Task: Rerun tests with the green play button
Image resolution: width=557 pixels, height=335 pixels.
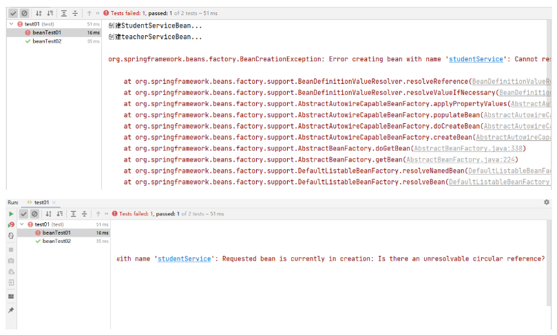Action: click(11, 214)
